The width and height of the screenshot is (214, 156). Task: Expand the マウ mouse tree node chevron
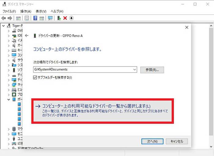click(9, 129)
